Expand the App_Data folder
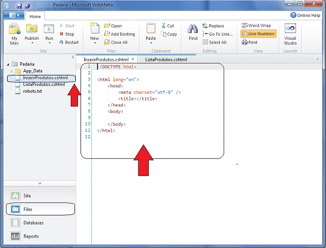 (12, 71)
